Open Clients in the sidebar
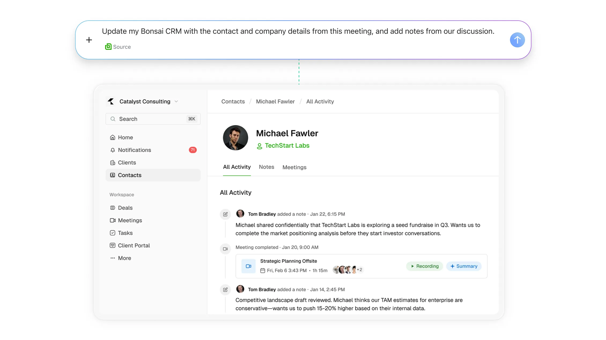This screenshot has width=606, height=340. click(x=153, y=163)
